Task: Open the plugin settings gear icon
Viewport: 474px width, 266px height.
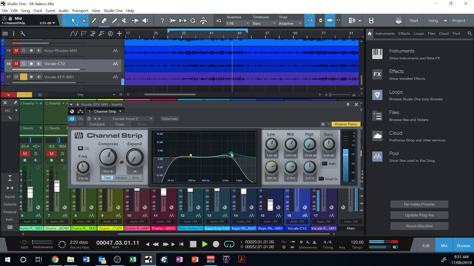Action: pyautogui.click(x=323, y=124)
